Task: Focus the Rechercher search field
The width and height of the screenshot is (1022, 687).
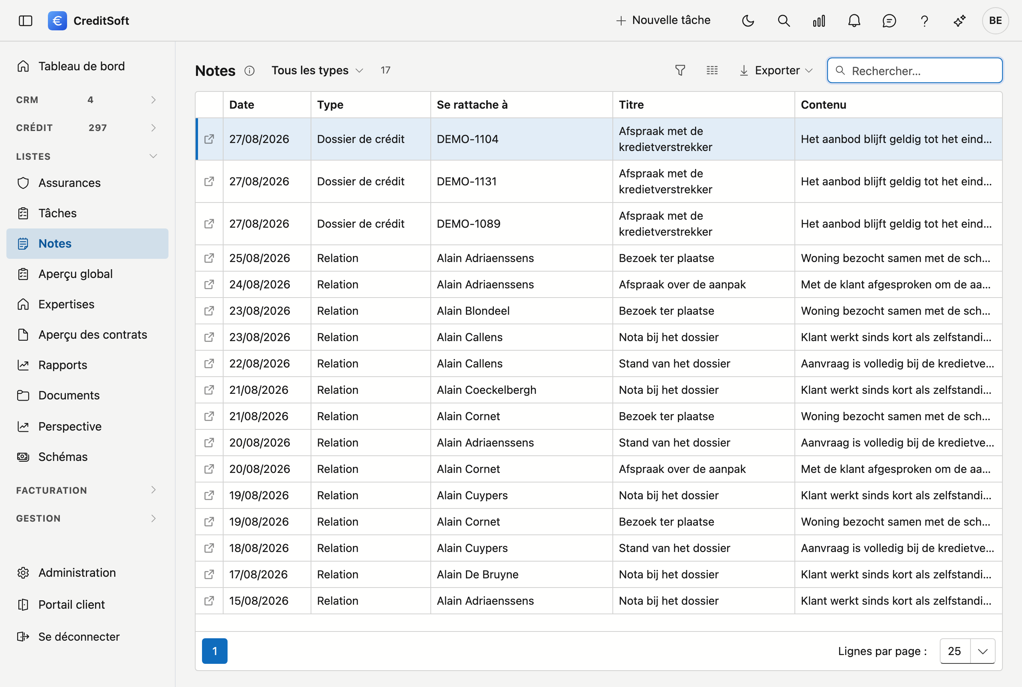Action: (914, 71)
